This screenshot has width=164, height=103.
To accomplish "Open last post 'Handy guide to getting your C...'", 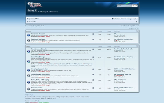I will click(124, 88).
